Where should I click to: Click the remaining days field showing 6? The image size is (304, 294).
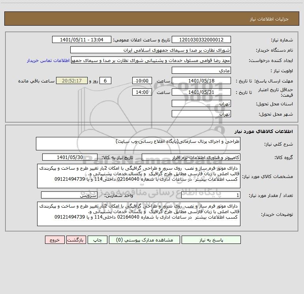105,81
